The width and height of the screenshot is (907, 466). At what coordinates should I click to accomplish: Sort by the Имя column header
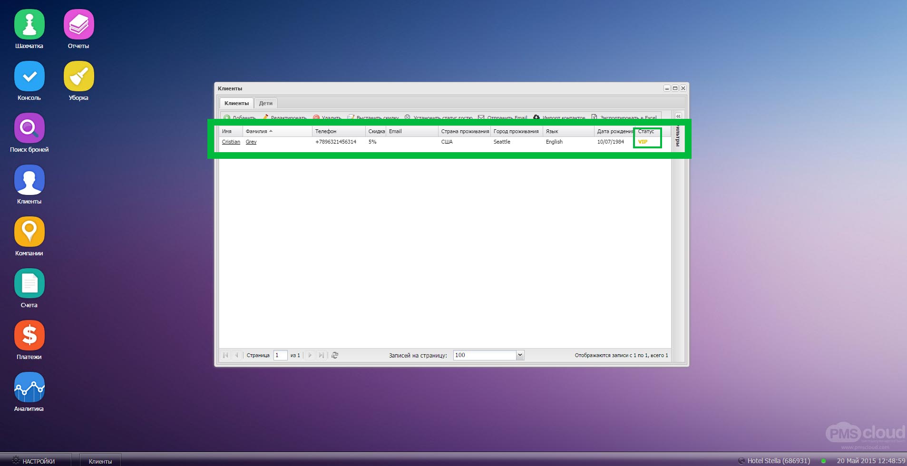(x=231, y=131)
